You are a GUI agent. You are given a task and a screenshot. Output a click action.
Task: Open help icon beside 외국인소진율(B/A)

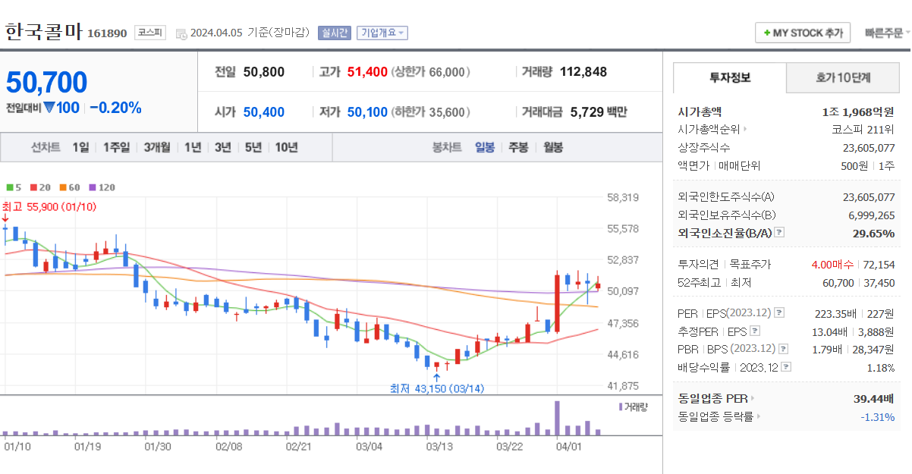click(x=779, y=233)
